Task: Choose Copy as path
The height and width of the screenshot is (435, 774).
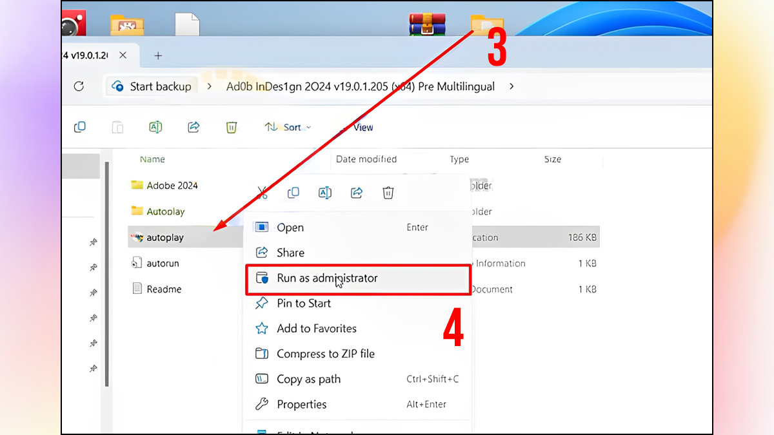Action: click(x=357, y=379)
